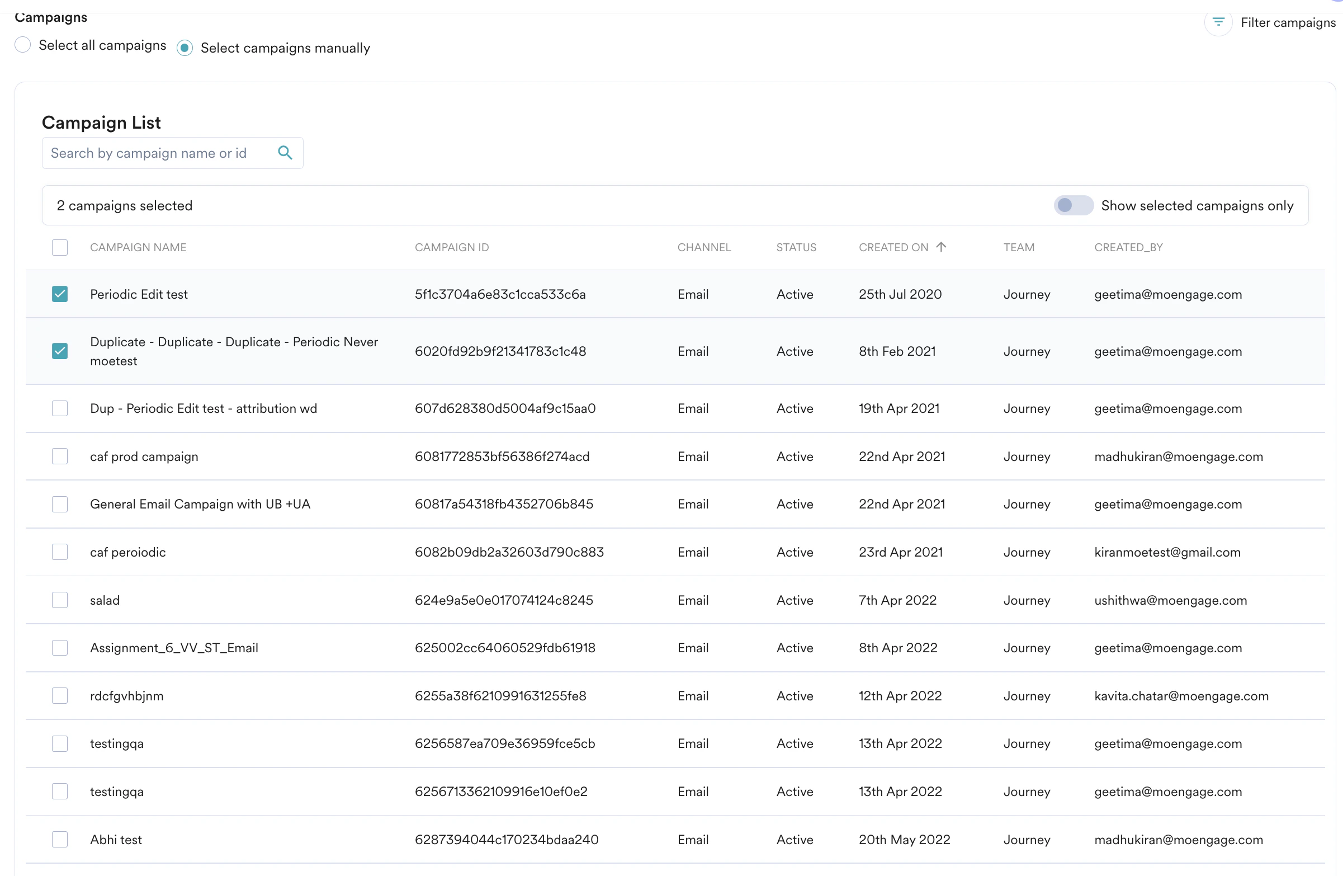Sort by the Campaign Name column header
The width and height of the screenshot is (1343, 876).
click(x=138, y=247)
